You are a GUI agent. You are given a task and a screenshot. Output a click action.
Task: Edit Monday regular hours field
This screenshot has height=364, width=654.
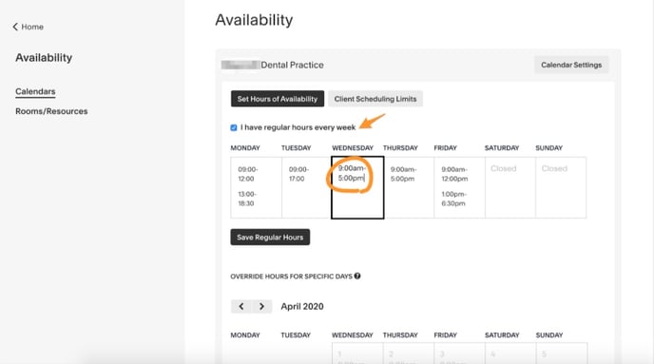256,187
